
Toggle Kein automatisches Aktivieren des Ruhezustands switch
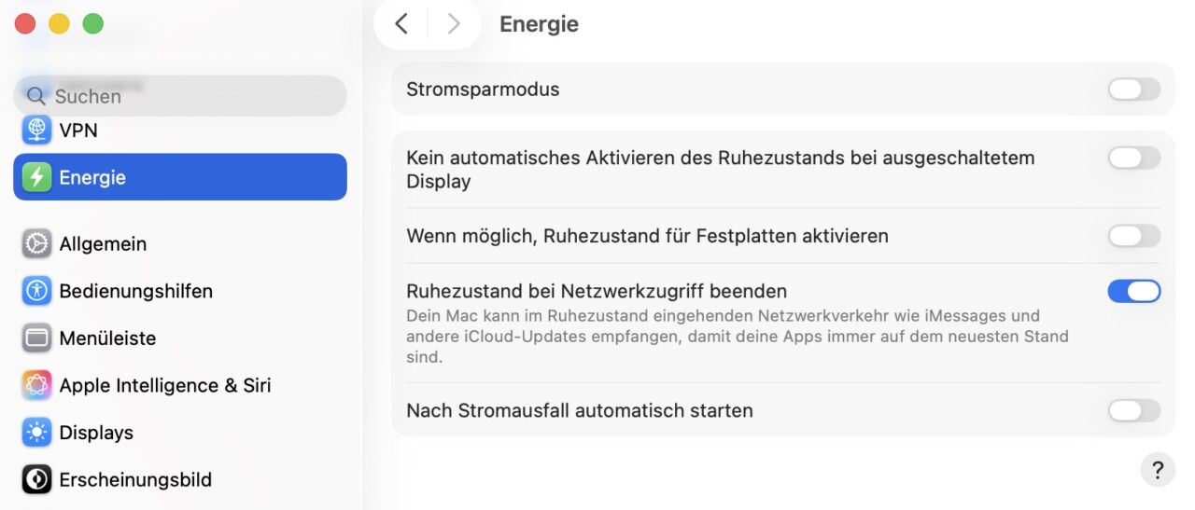point(1133,159)
